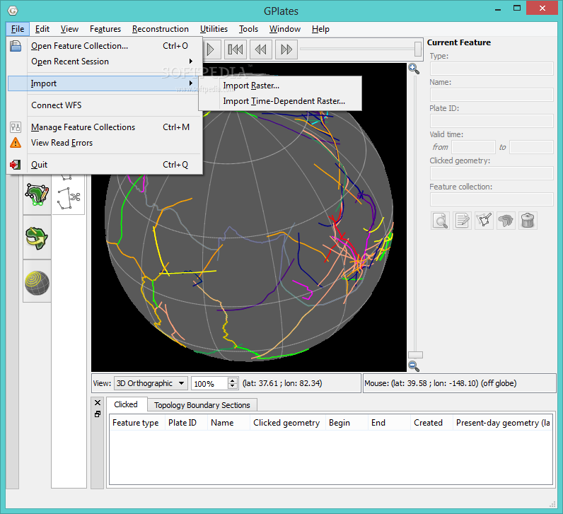Click the Created column header
This screenshot has height=514, width=563.
431,423
